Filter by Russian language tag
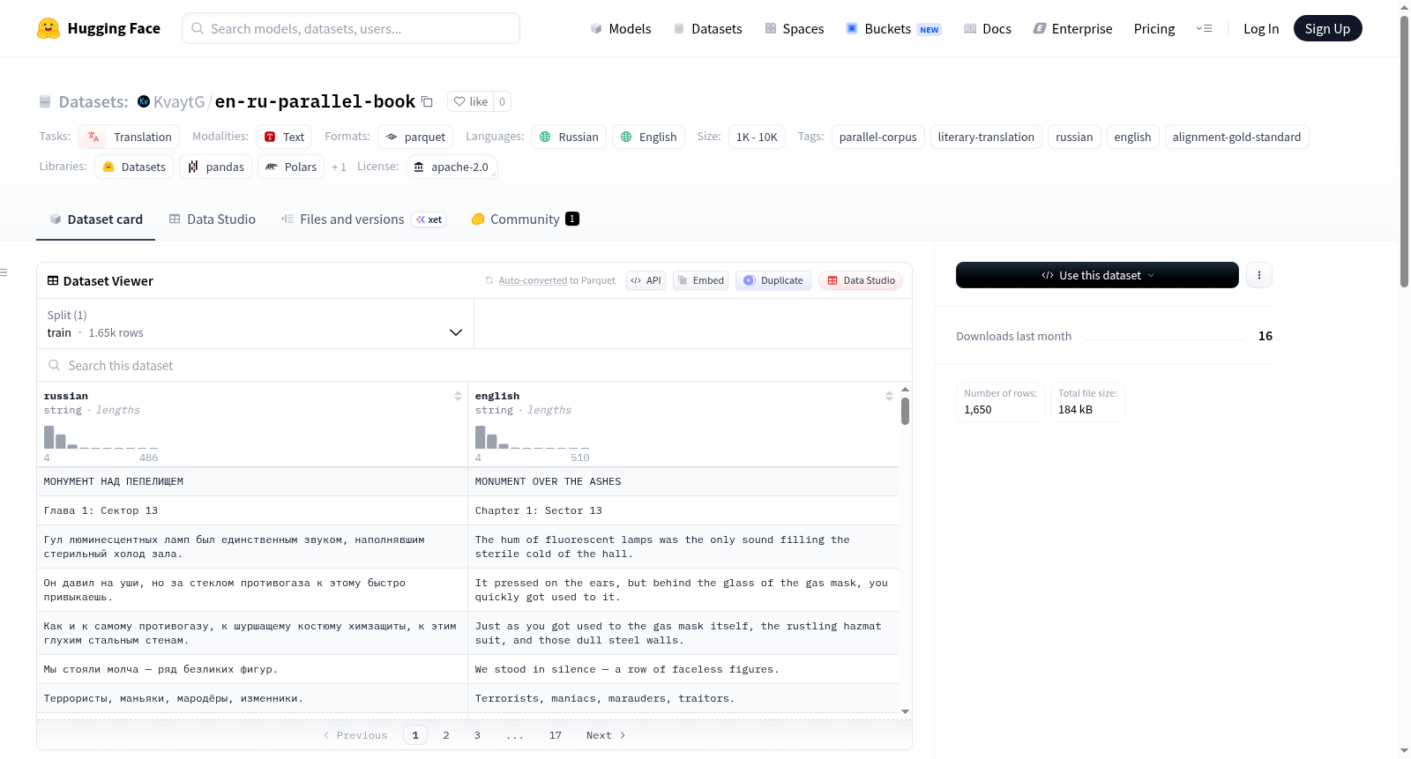The image size is (1411, 759). coord(569,137)
